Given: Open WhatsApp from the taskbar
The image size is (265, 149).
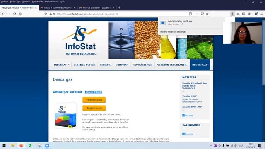Looking at the screenshot, I should 30,146.
